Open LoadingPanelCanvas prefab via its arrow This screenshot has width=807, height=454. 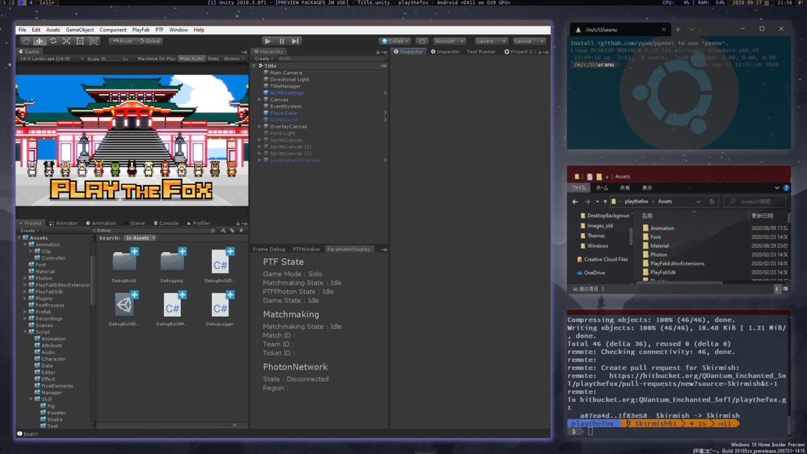[385, 160]
